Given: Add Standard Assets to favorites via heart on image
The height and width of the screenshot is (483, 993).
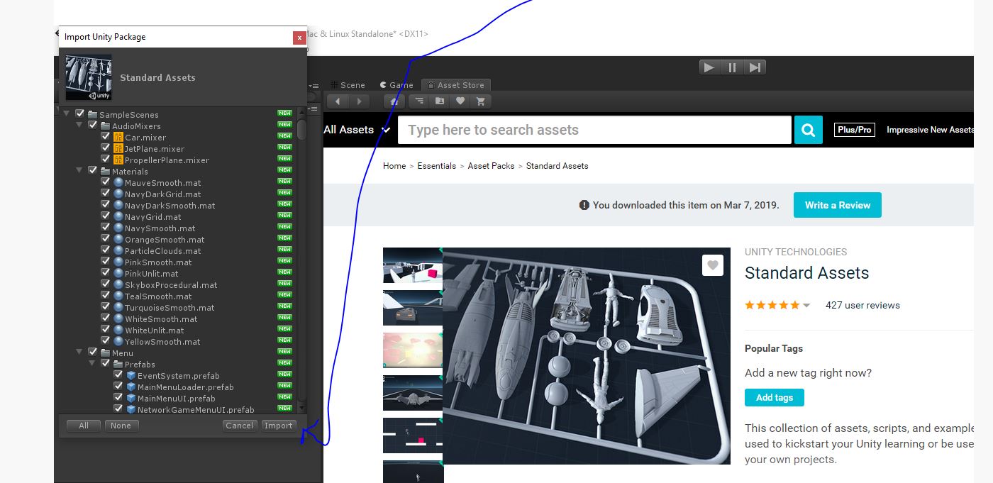Looking at the screenshot, I should (713, 265).
